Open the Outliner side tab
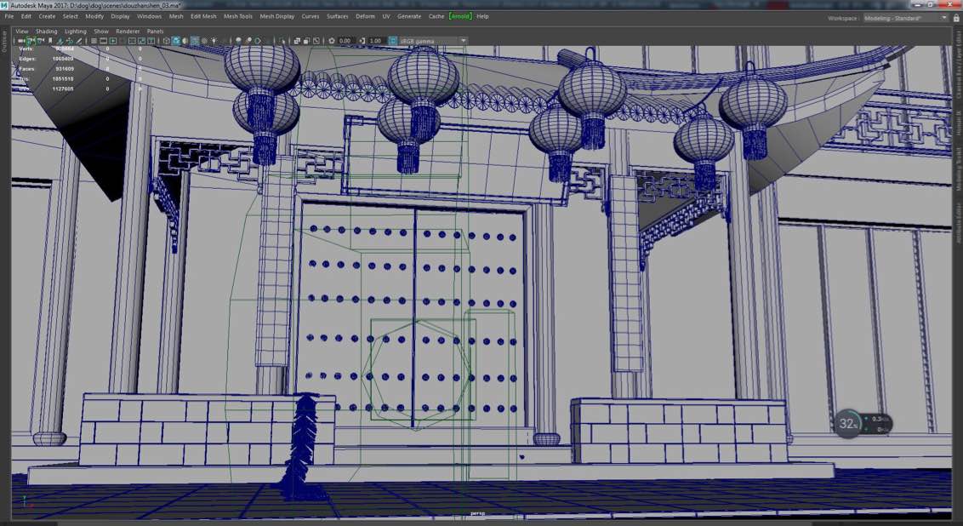 pyautogui.click(x=3, y=42)
